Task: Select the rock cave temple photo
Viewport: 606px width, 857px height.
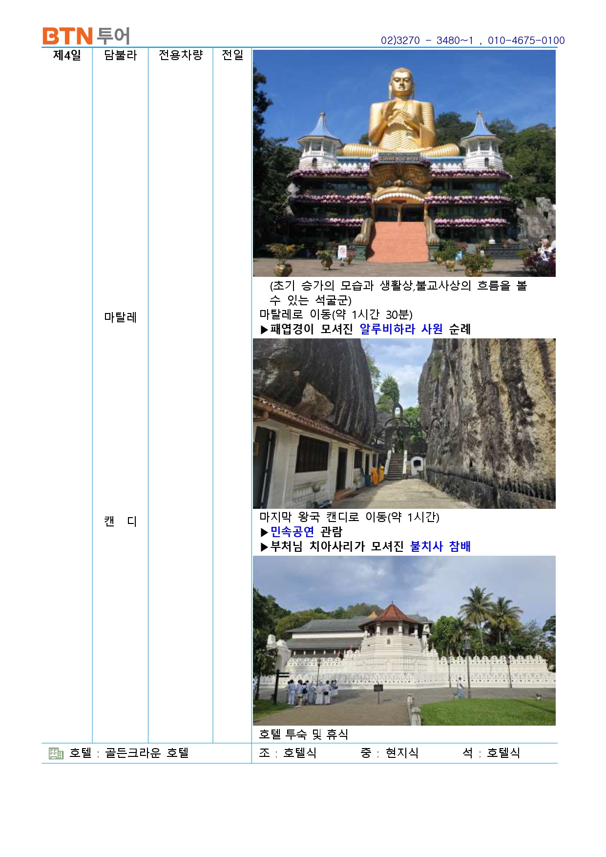Action: point(404,423)
